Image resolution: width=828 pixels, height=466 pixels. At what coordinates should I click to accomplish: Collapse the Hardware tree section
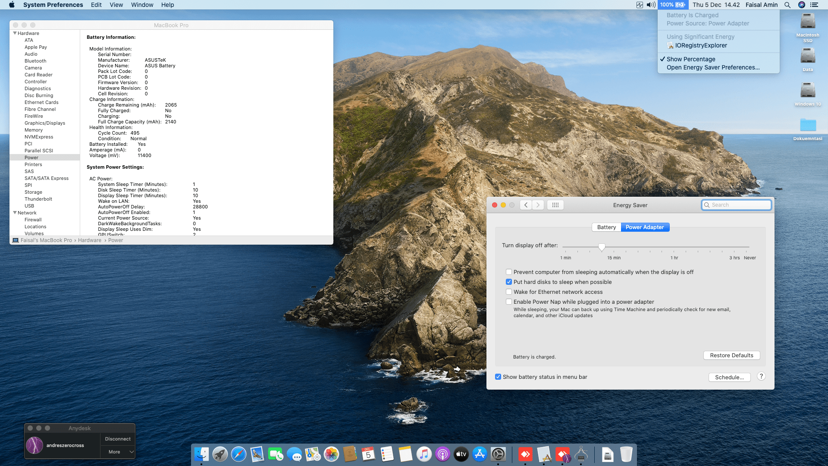pyautogui.click(x=15, y=33)
